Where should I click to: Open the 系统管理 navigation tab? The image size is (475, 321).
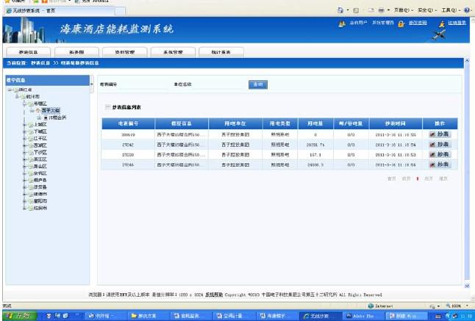click(x=168, y=52)
